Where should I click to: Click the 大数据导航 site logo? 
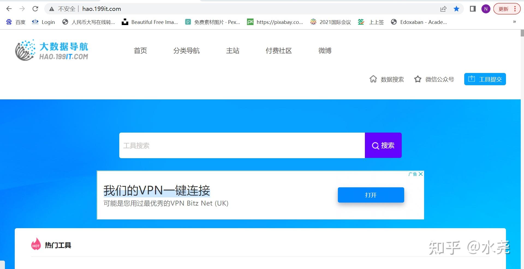(52, 50)
